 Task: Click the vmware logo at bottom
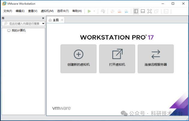[61, 108]
